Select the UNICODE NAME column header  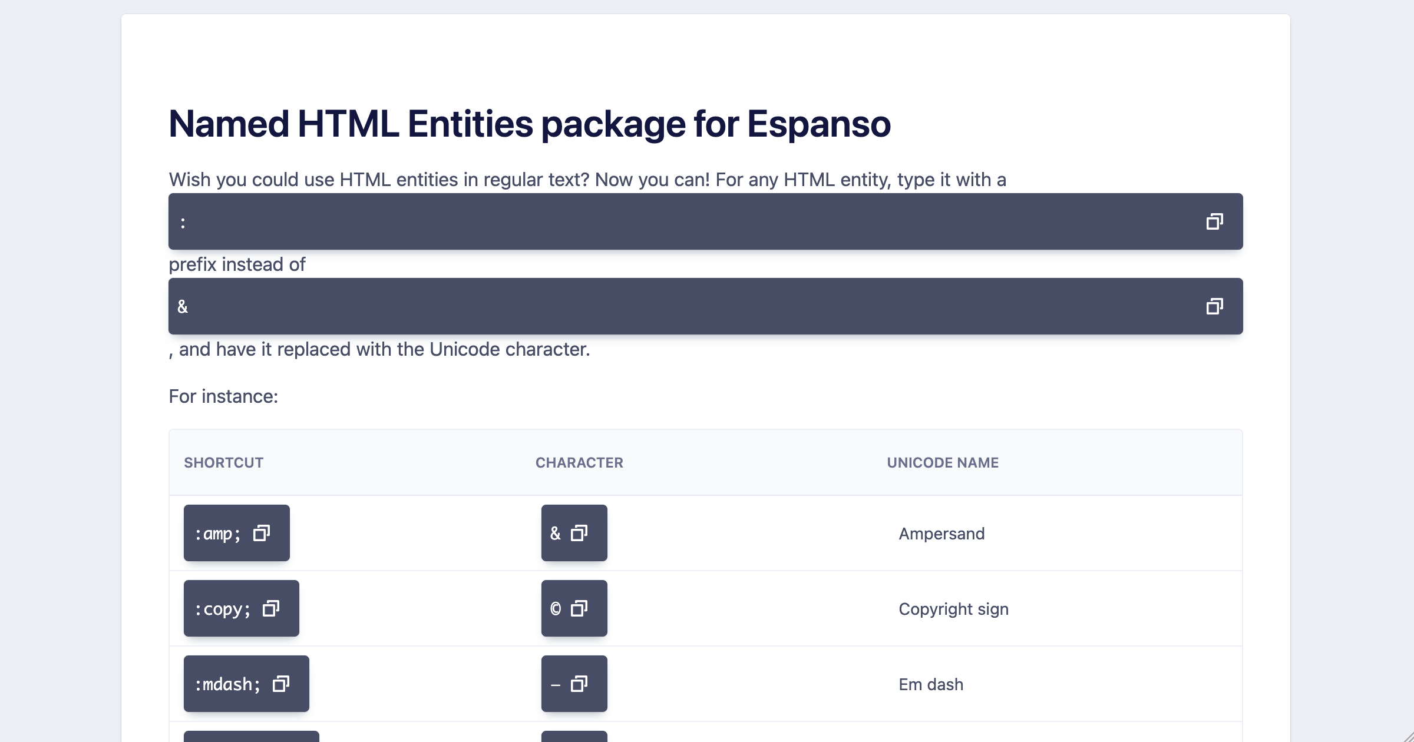(943, 463)
